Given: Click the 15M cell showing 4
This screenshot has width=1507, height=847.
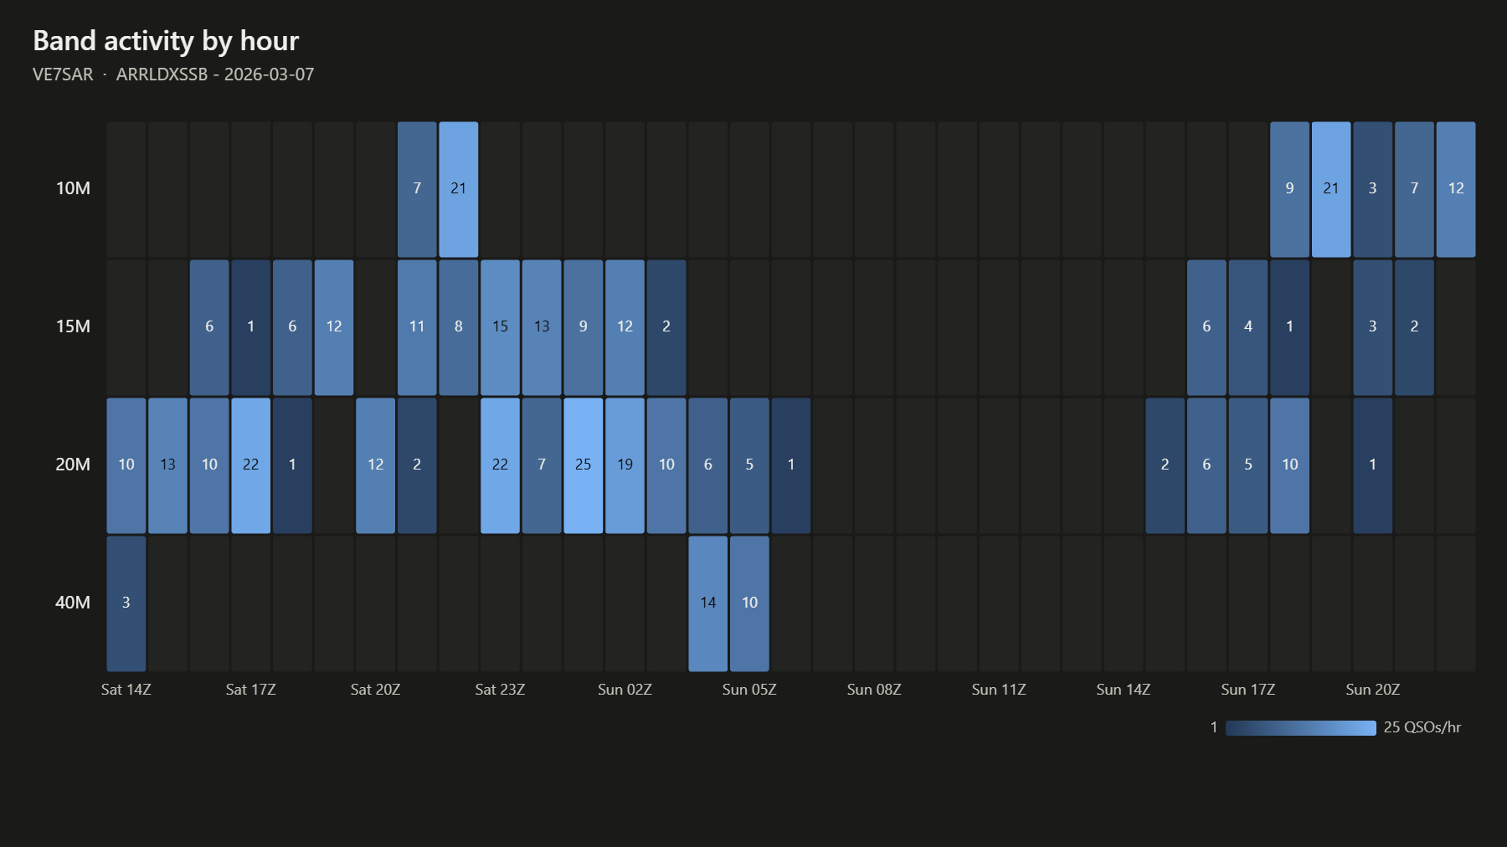Looking at the screenshot, I should (x=1248, y=327).
